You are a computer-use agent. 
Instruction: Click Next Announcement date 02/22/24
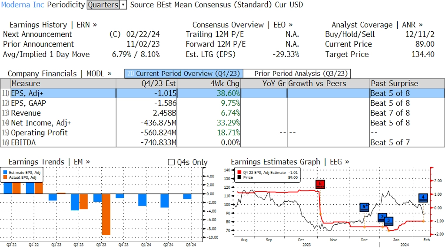[x=143, y=34]
